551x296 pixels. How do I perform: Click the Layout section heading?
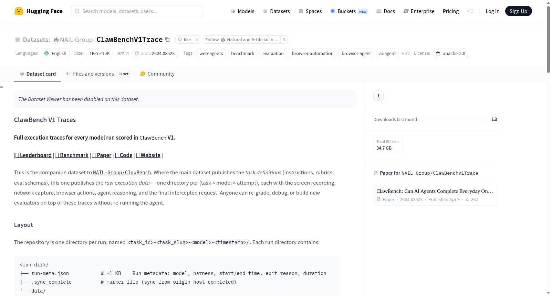click(x=23, y=225)
